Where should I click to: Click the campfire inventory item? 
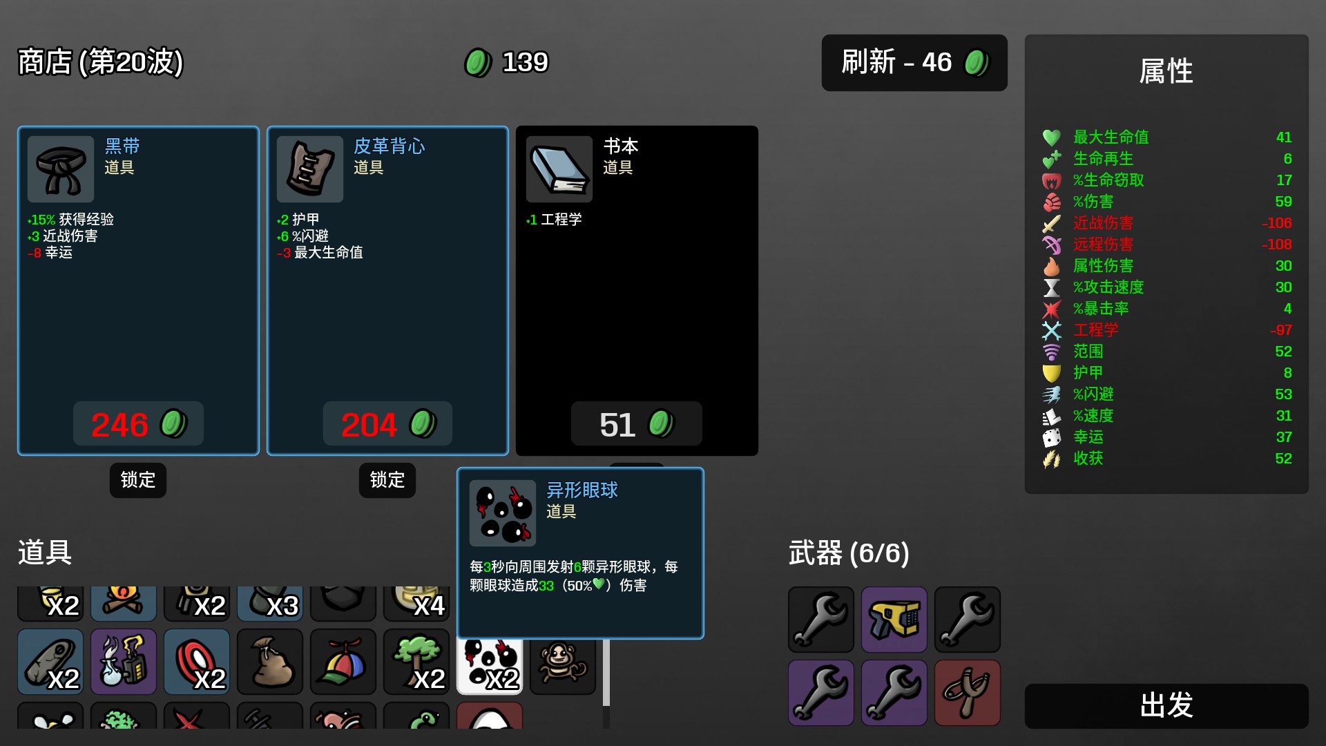pyautogui.click(x=124, y=604)
